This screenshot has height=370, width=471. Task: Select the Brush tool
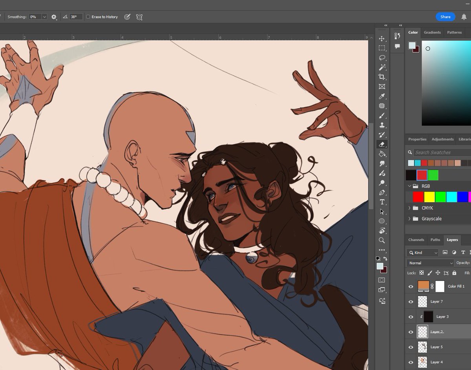tap(382, 116)
